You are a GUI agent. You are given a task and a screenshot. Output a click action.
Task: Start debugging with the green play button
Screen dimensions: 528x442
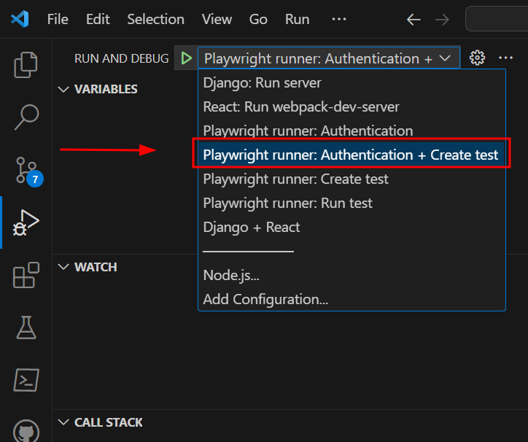pos(186,58)
